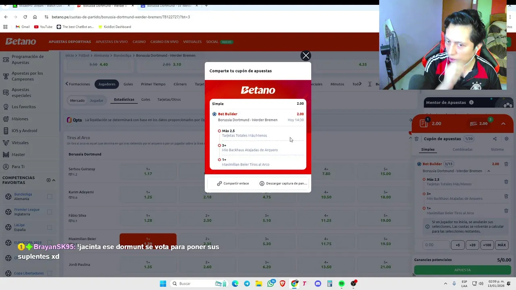Remove Mio Backhaus Atajadas de Arquero selection
This screenshot has width=516, height=290.
(506, 196)
